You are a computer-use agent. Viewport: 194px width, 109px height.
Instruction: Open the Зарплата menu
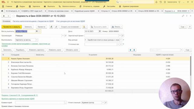(34, 6)
